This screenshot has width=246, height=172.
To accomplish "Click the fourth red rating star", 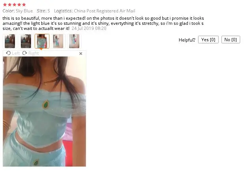I will (x=19, y=4).
